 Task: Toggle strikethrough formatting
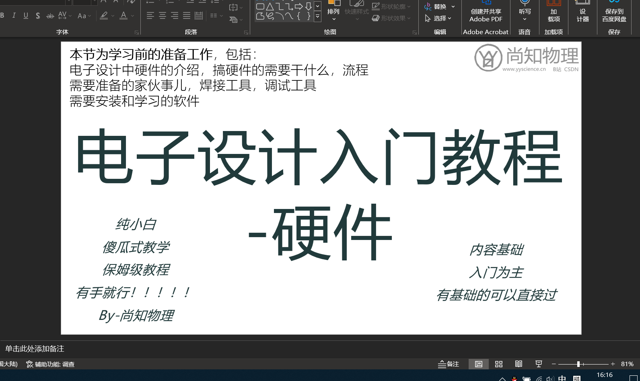pos(50,16)
